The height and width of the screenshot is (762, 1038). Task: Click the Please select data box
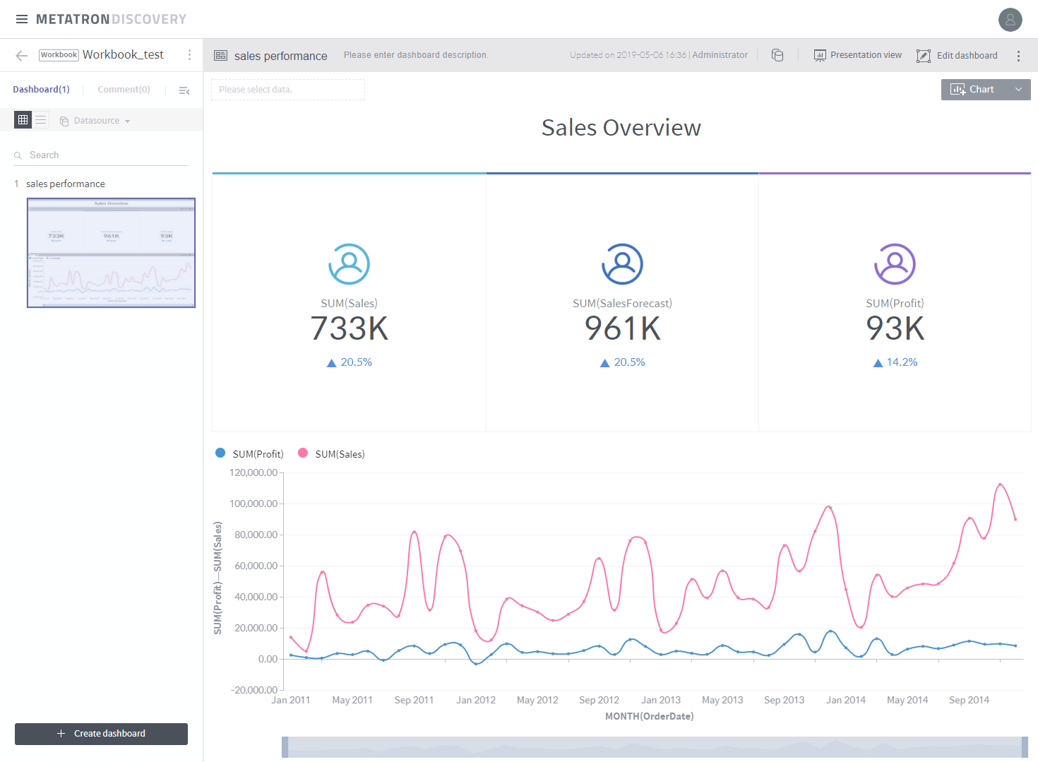tap(288, 90)
